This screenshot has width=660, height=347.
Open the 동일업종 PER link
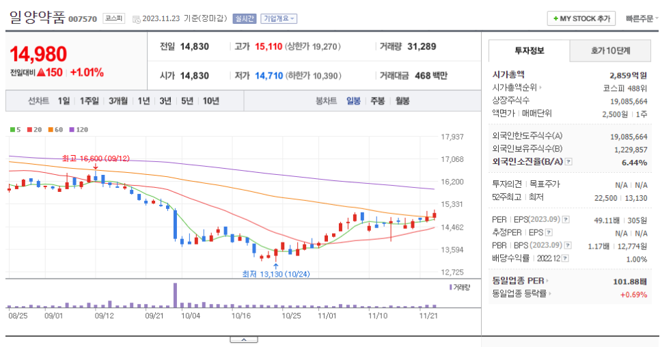(520, 281)
